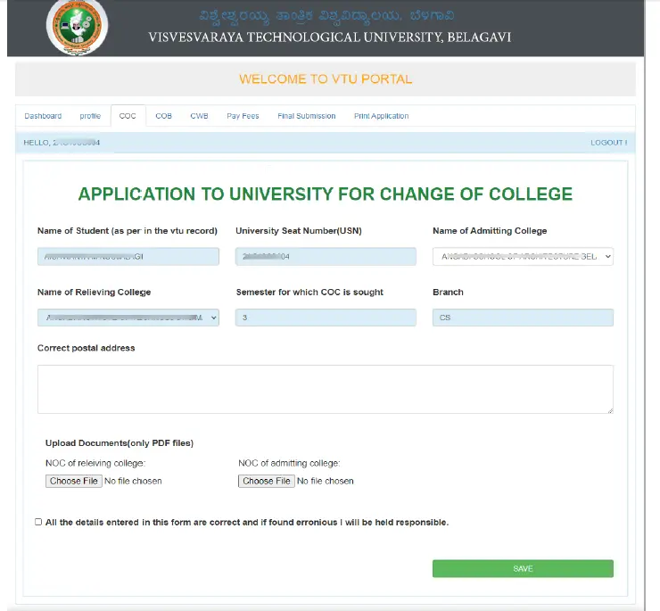Viewport: 660px width, 611px height.
Task: Click the Branch input field
Action: pos(523,318)
